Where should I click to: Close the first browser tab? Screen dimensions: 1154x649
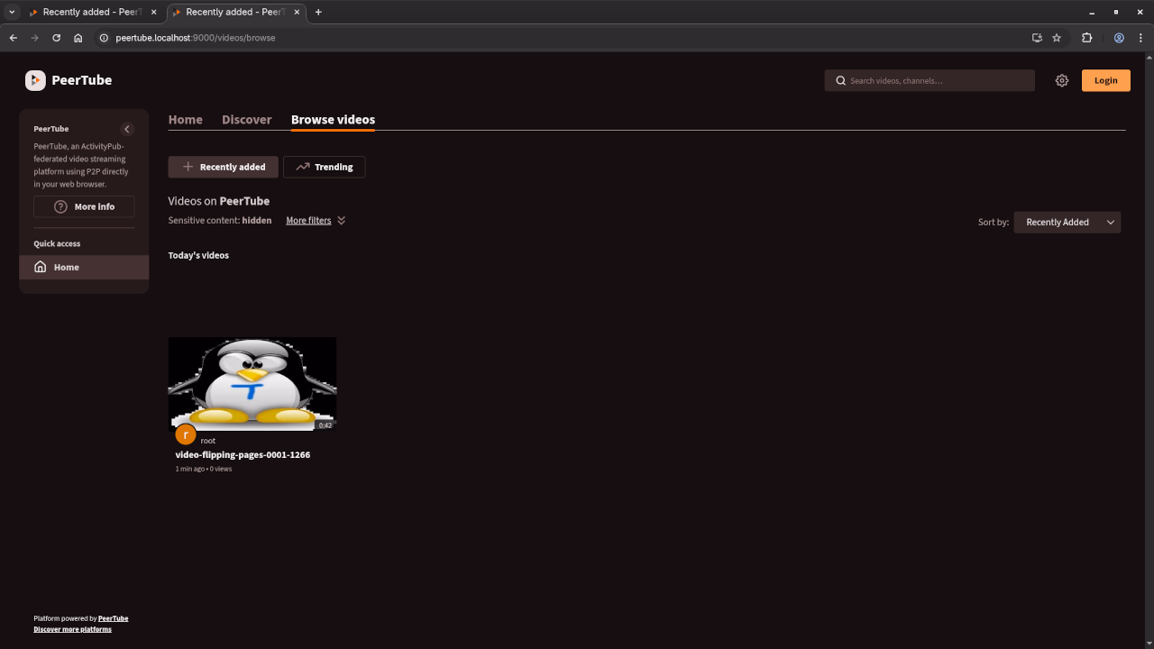click(153, 13)
